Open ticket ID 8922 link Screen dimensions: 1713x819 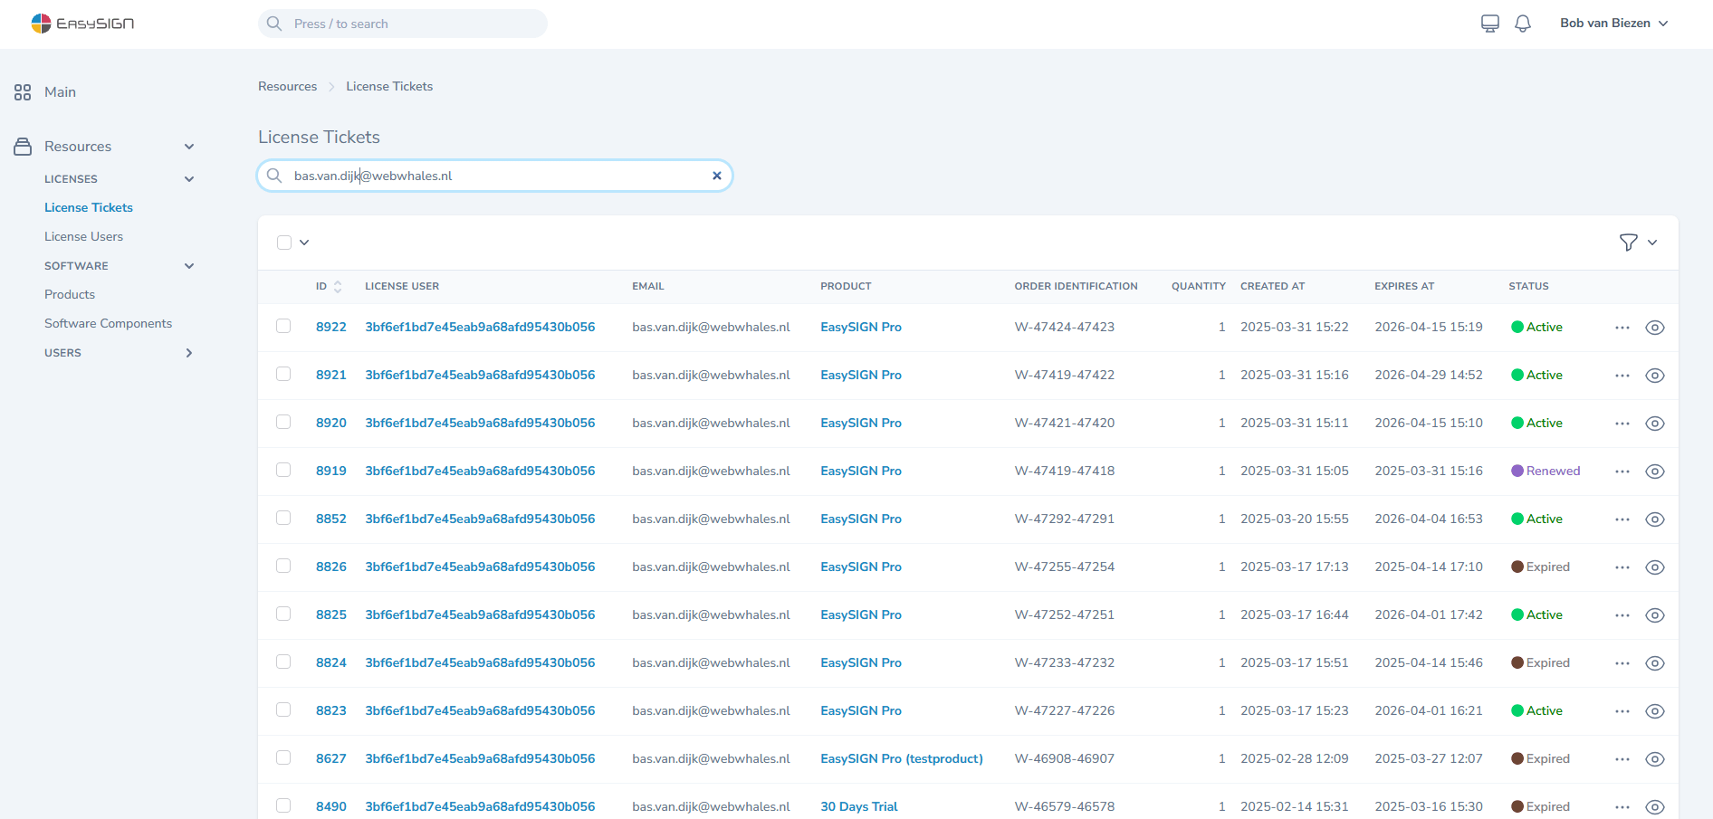331,327
